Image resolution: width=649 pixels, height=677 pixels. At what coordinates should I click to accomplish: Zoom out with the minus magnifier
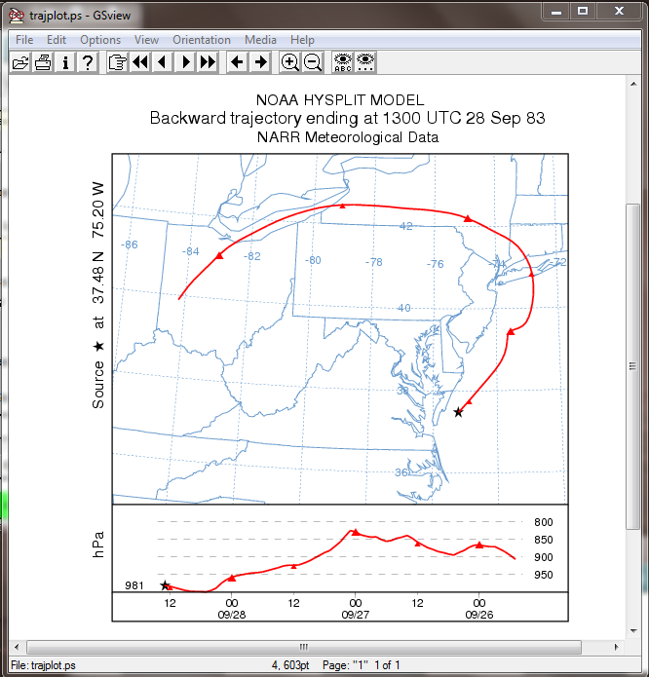pyautogui.click(x=313, y=62)
